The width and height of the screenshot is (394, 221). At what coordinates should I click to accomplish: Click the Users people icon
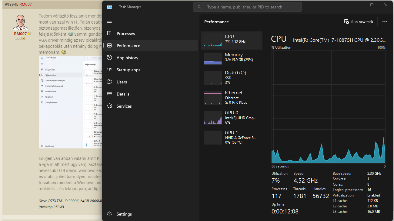pos(110,82)
